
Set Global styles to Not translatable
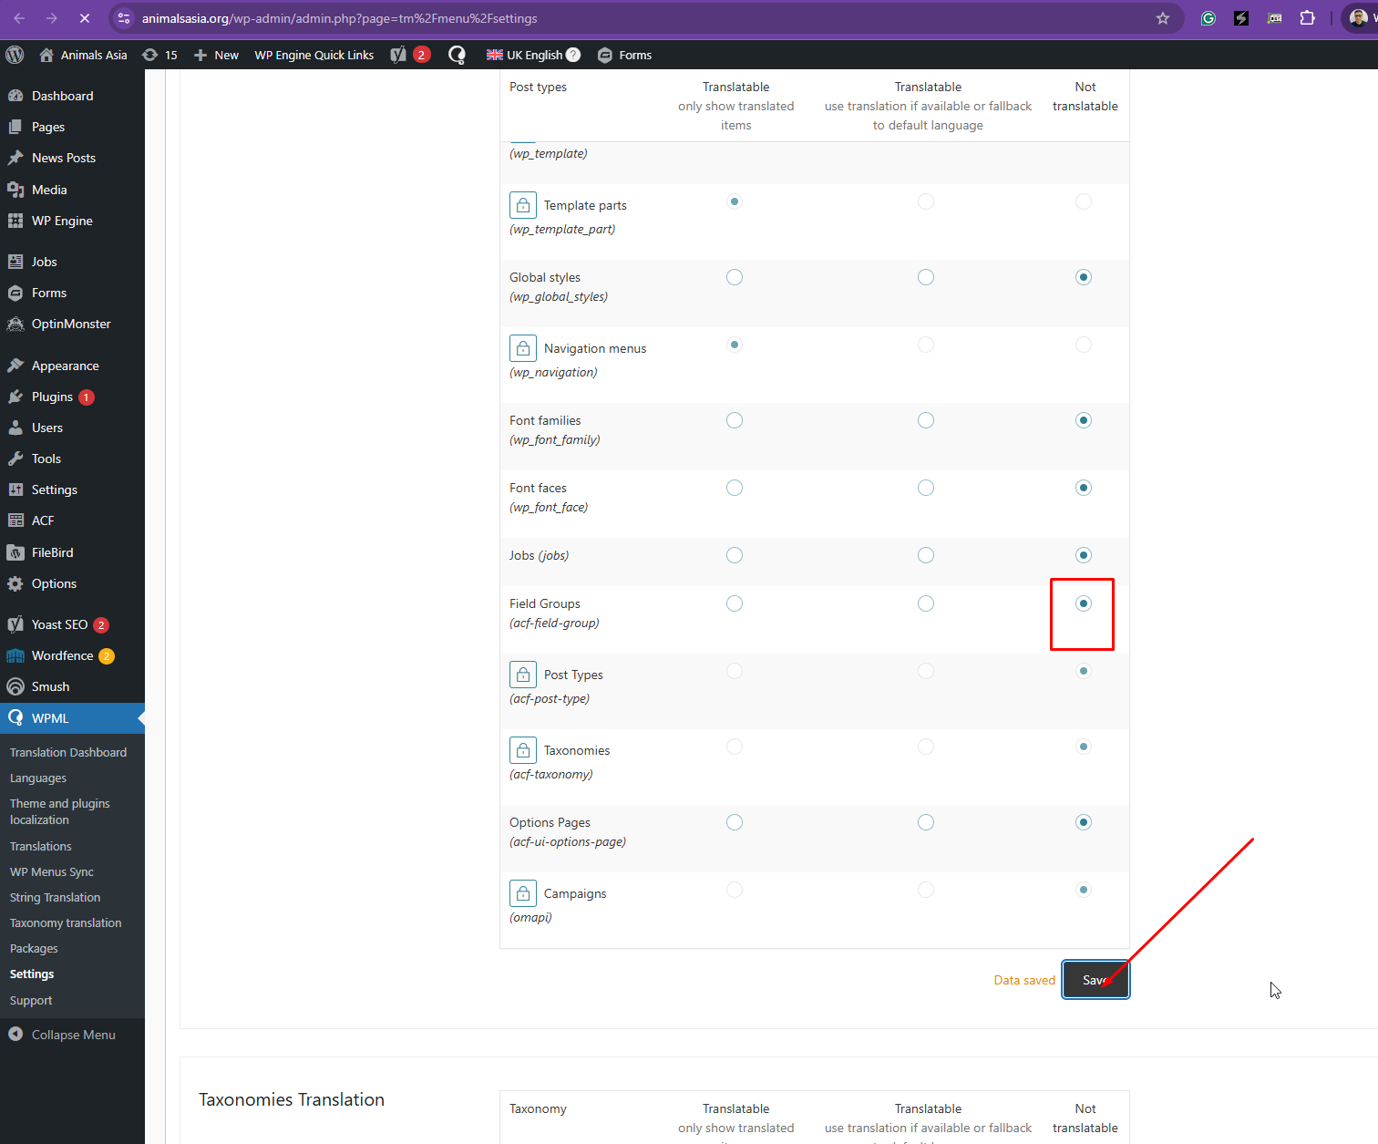click(x=1084, y=277)
